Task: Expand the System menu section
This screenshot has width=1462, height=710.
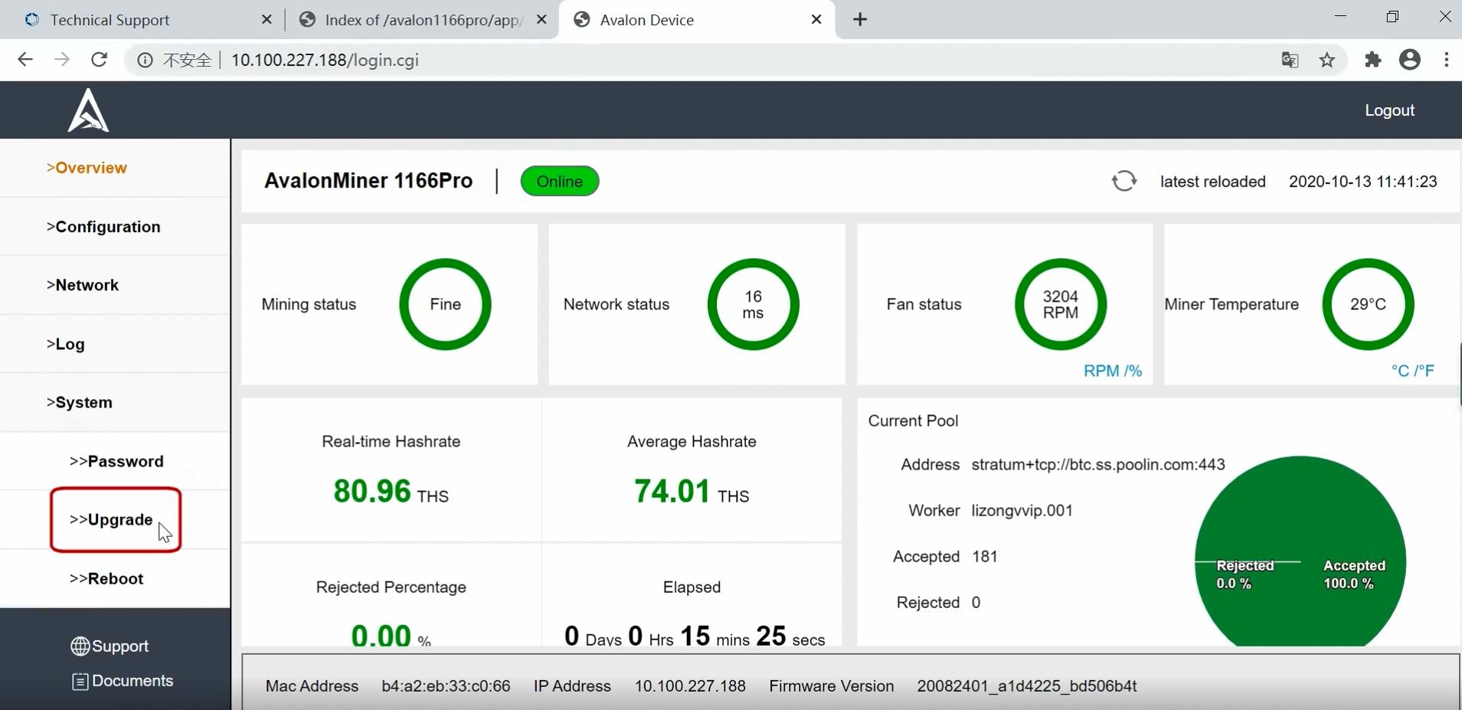Action: coord(80,402)
